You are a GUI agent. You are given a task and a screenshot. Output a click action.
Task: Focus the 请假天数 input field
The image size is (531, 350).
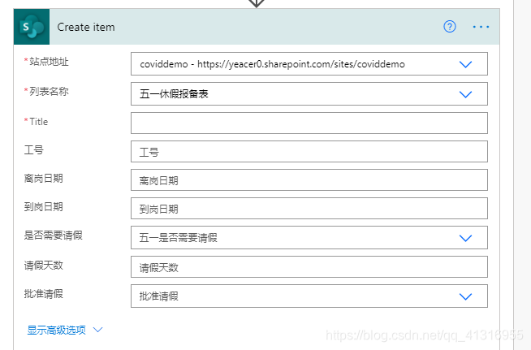pos(309,267)
